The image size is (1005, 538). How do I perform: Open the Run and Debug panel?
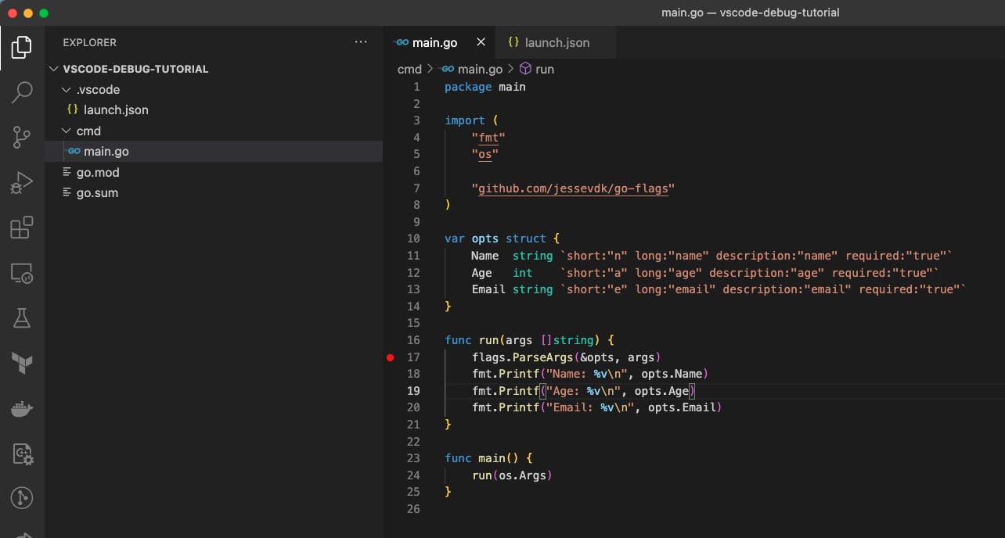click(x=21, y=181)
